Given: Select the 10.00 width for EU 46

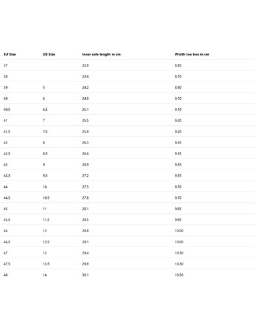Looking at the screenshot, I should (179, 231).
